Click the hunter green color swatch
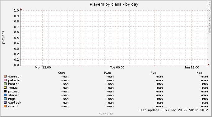 [x=5, y=84]
